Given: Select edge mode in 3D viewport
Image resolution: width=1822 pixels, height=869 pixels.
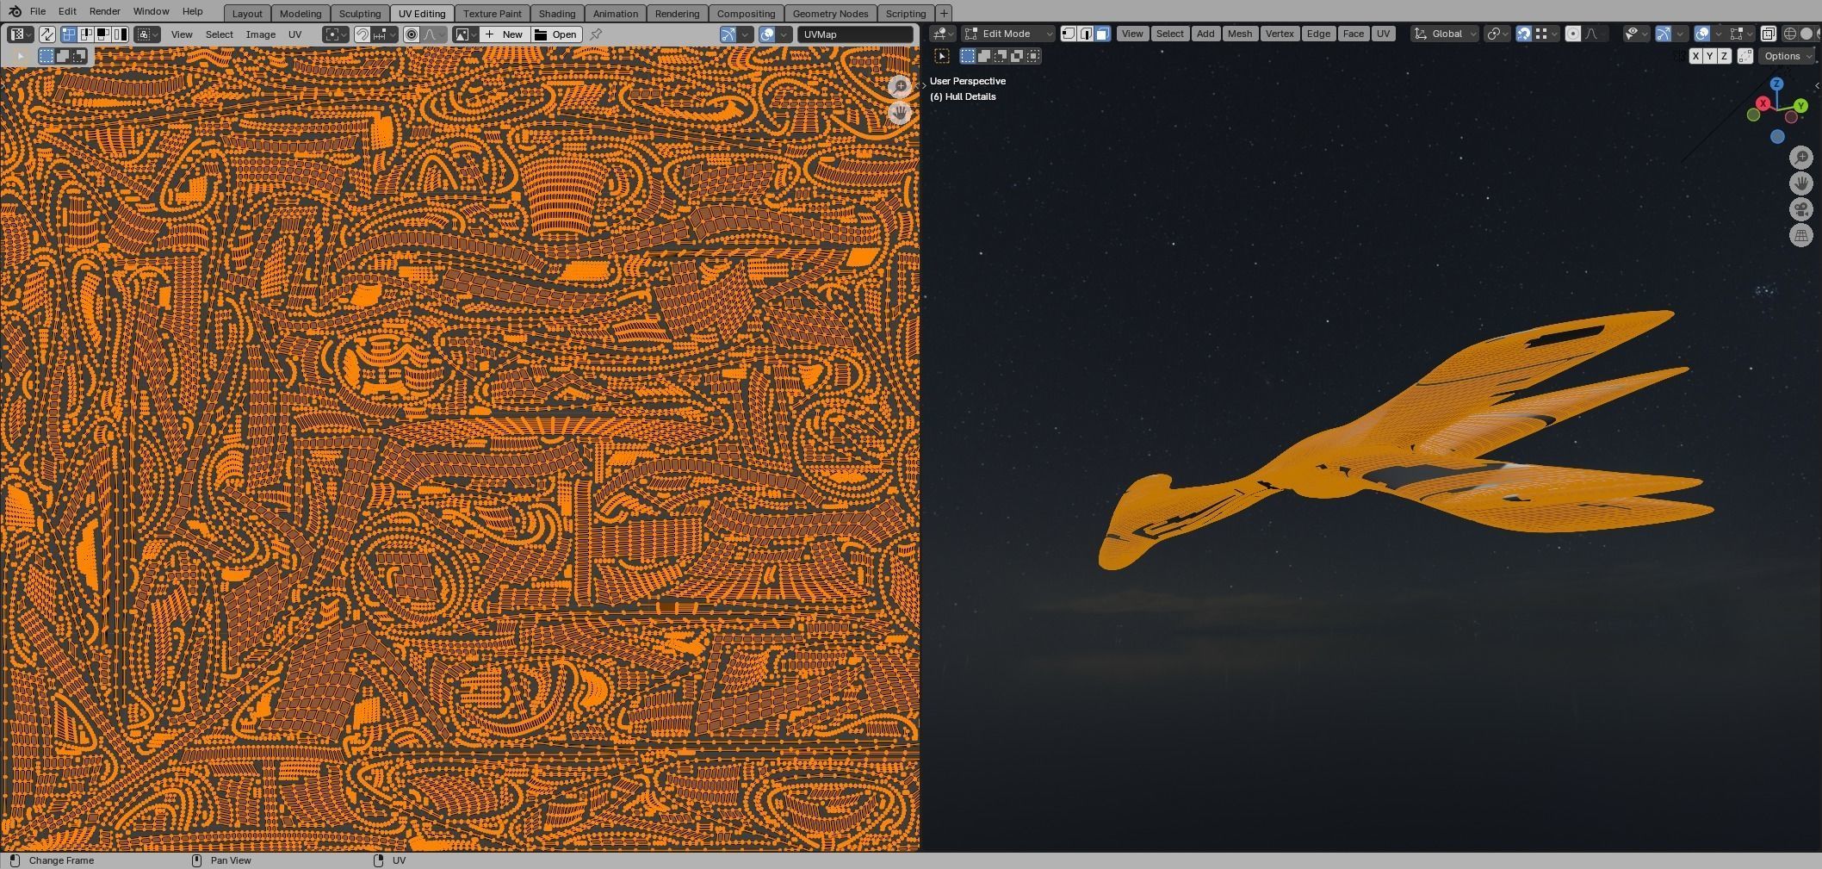Looking at the screenshot, I should click(1086, 34).
